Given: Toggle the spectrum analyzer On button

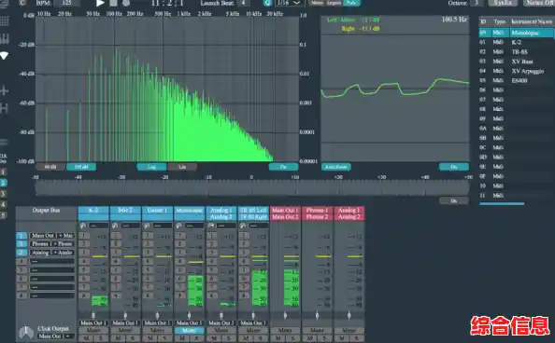Looking at the screenshot, I should click(283, 167).
